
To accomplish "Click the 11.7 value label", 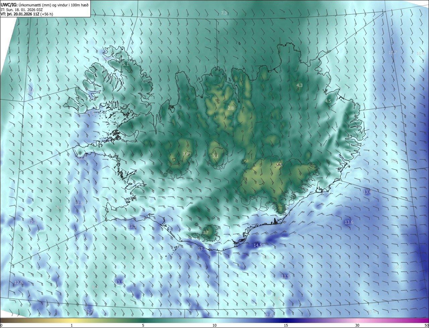I will 393,53.
